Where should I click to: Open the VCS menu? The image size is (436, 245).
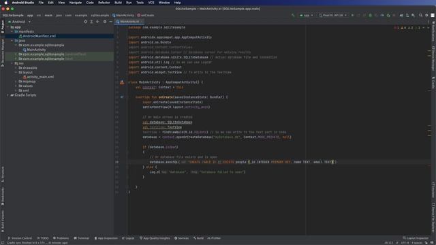tap(151, 3)
